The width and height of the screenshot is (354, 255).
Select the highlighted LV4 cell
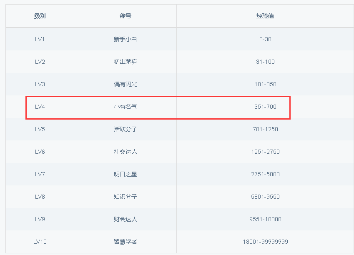pos(40,107)
